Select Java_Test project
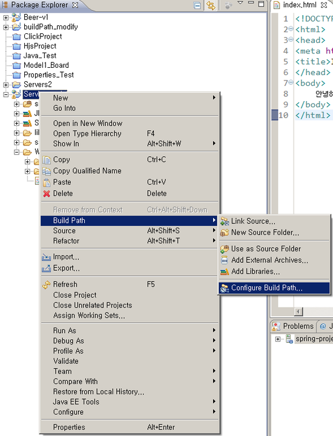The width and height of the screenshot is (333, 436). [40, 56]
